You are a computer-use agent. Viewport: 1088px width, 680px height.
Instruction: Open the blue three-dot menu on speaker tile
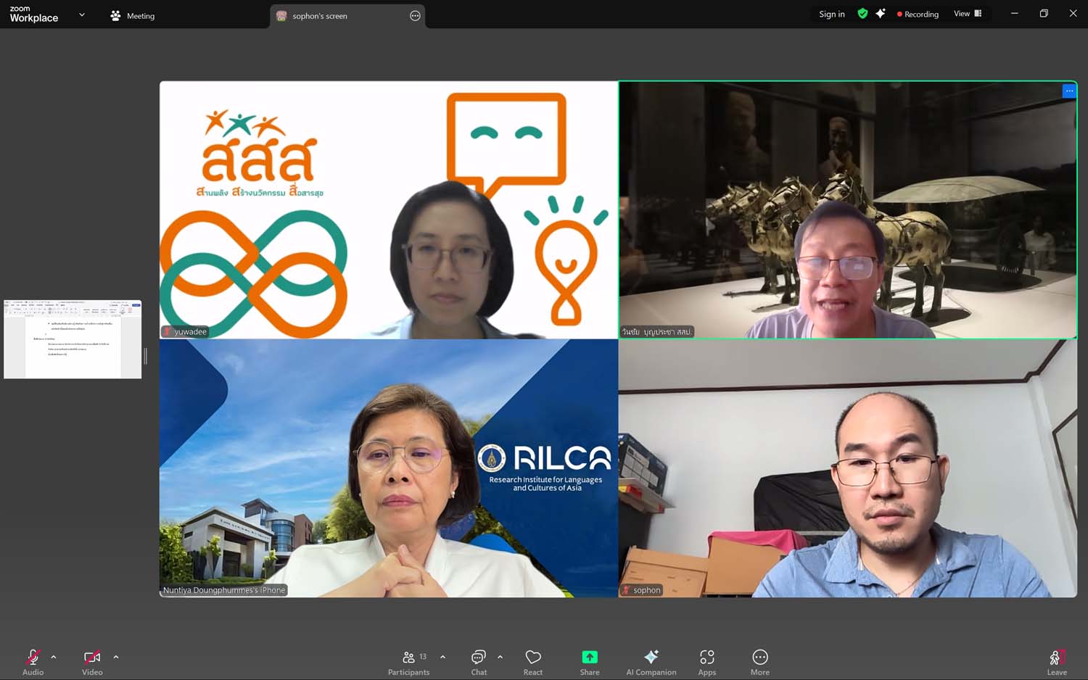point(1069,91)
